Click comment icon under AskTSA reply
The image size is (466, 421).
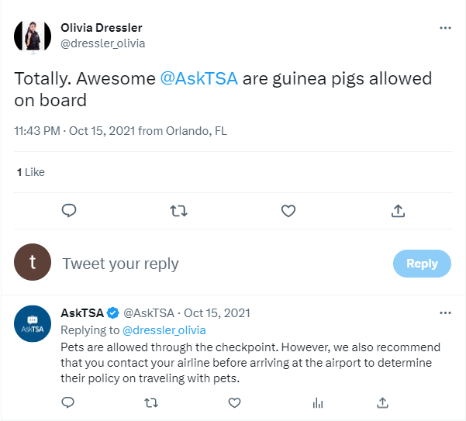[68, 402]
